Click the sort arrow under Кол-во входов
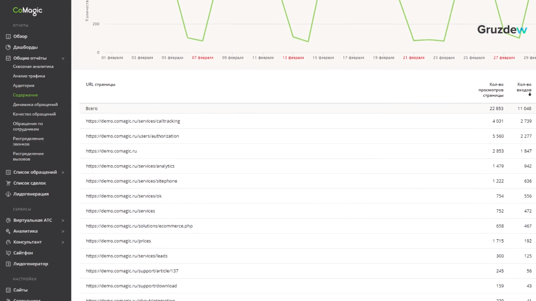The height and width of the screenshot is (301, 536). click(x=530, y=95)
